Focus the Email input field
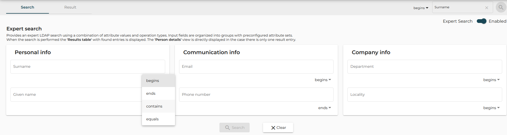The width and height of the screenshot is (507, 135). pyautogui.click(x=256, y=67)
